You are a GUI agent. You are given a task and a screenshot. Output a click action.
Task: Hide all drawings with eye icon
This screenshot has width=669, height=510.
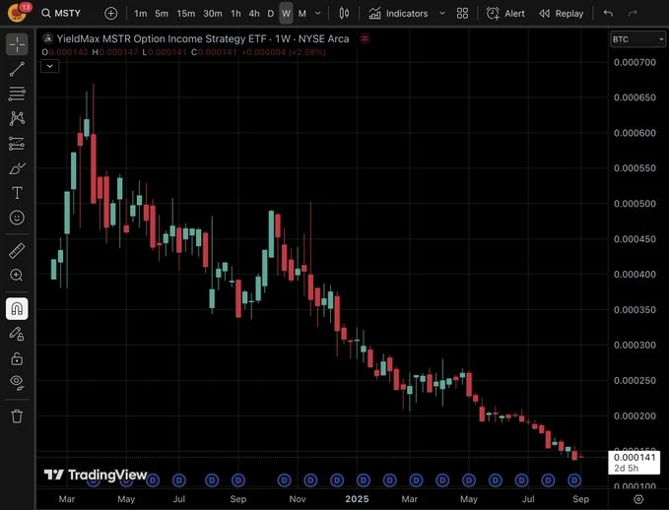pos(17,382)
